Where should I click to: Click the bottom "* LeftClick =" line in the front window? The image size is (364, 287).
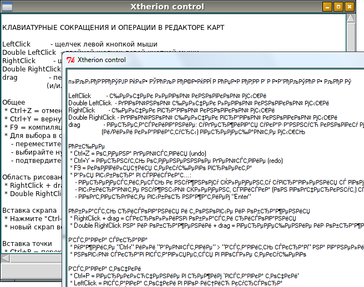pos(176,283)
